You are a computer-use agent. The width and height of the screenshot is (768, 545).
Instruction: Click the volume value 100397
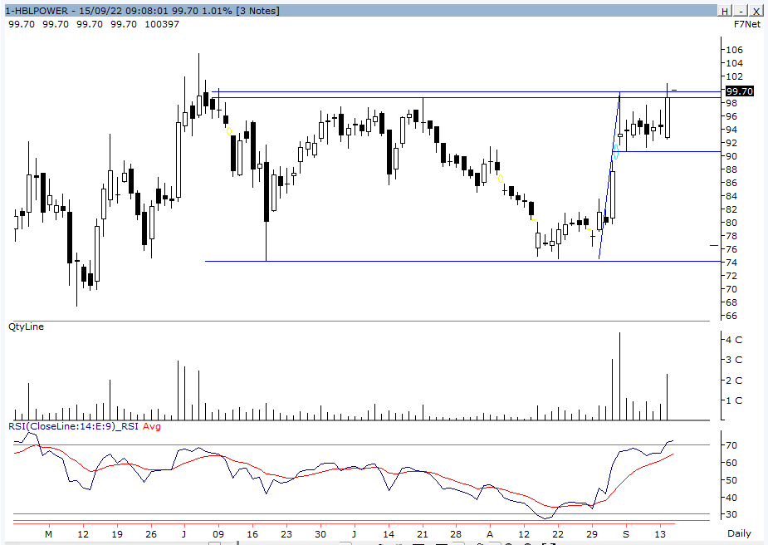click(162, 24)
